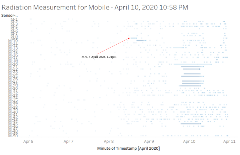Click the red arrowhead marker at M-9

coord(129,38)
